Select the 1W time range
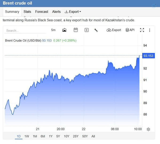The image size is (160, 144). click(27, 136)
